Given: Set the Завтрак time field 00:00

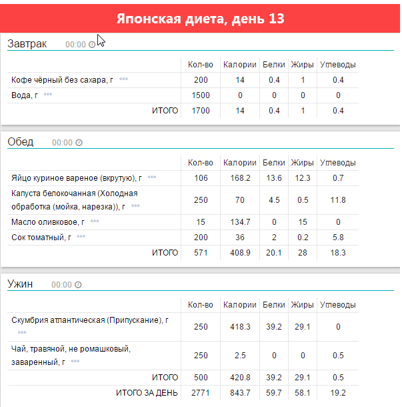Looking at the screenshot, I should (75, 45).
